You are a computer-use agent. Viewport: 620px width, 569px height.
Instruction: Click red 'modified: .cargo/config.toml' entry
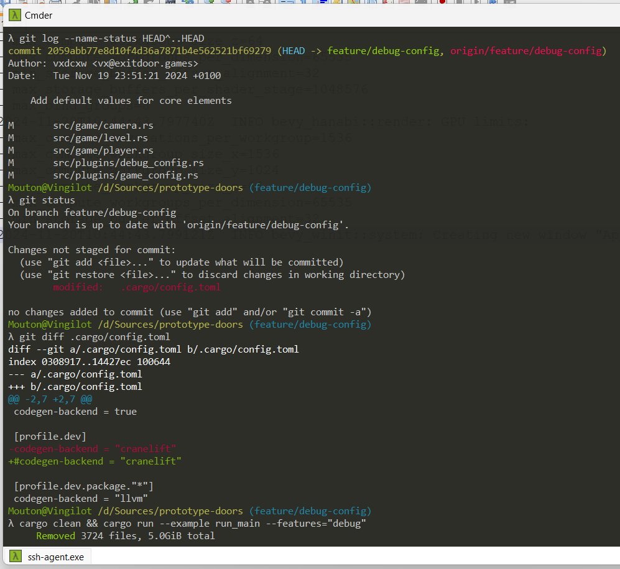click(137, 287)
